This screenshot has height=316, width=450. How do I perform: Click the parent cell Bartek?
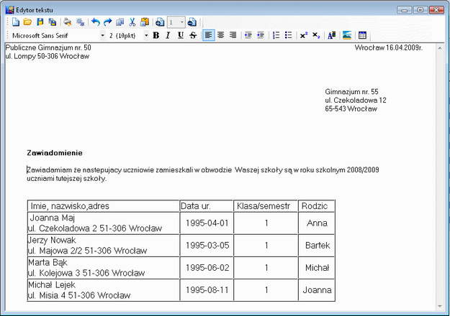[x=317, y=246]
